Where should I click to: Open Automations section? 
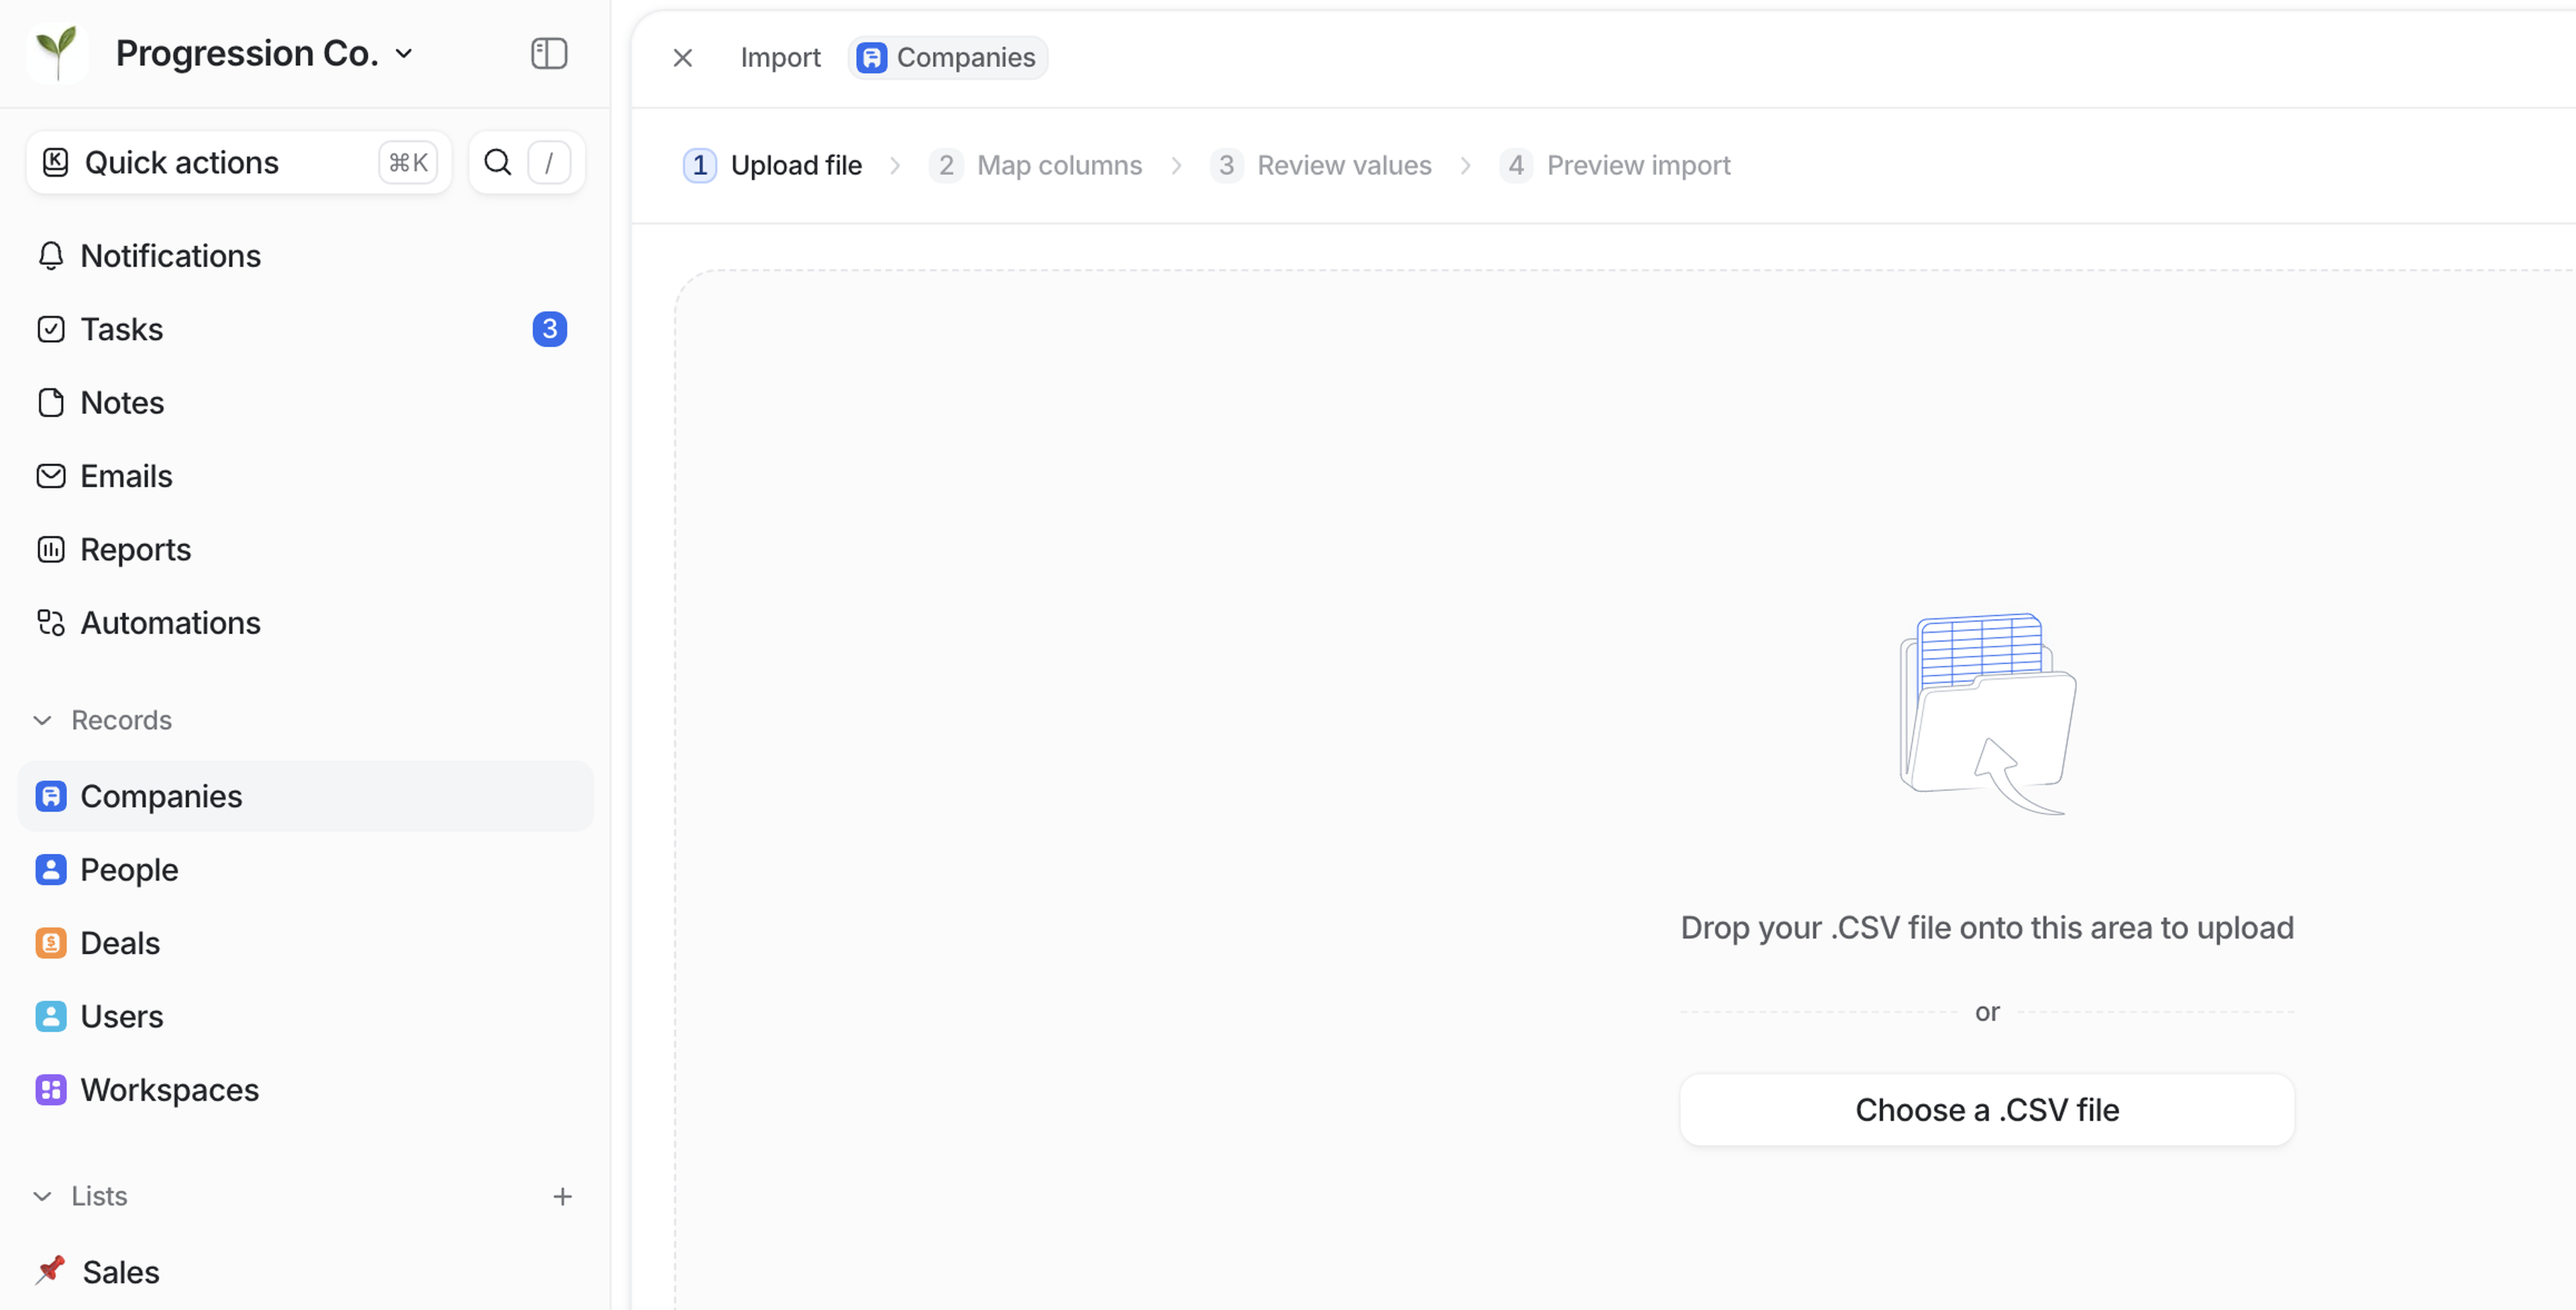tap(170, 622)
